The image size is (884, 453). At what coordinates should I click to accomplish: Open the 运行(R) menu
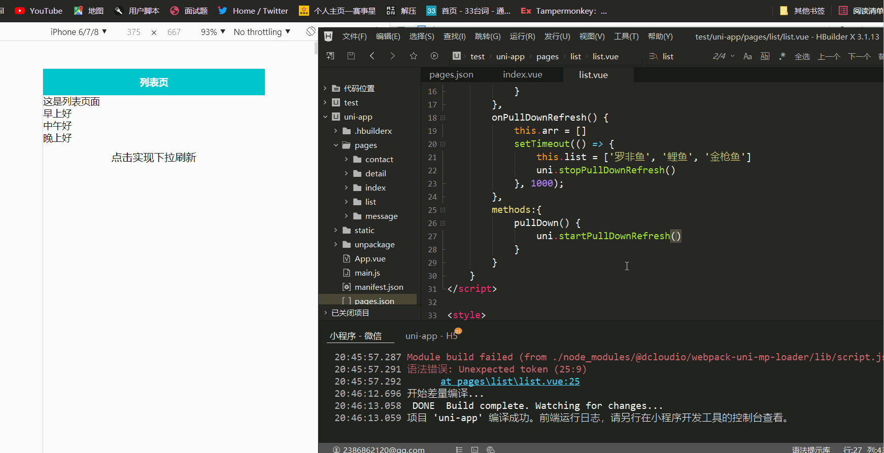pyautogui.click(x=522, y=36)
